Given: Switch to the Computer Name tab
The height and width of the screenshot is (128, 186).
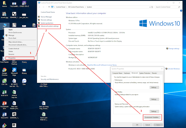Looking at the screenshot, I should pyautogui.click(x=117, y=73).
